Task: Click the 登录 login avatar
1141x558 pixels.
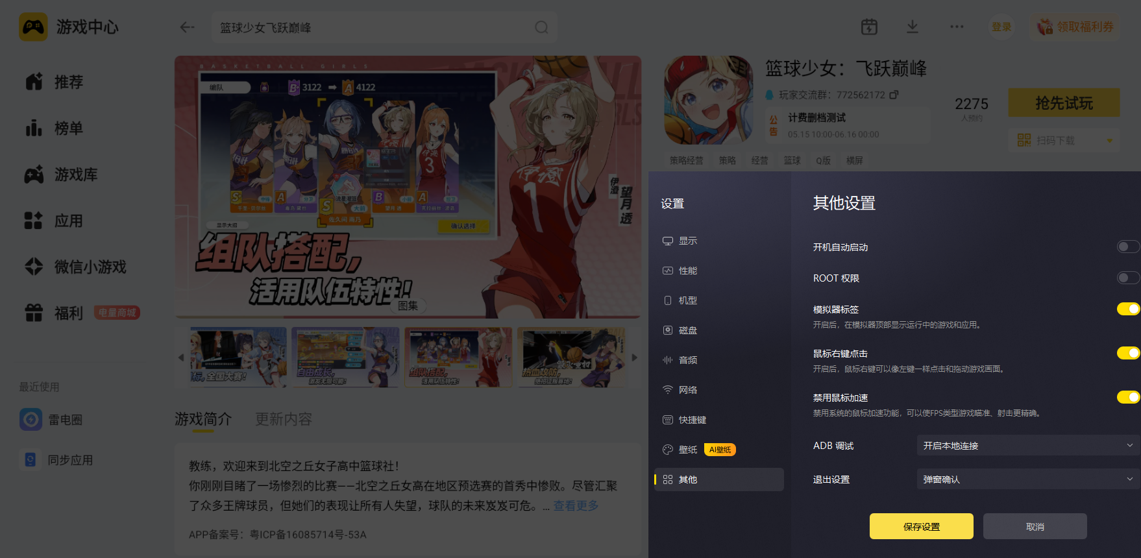Action: [x=1001, y=27]
